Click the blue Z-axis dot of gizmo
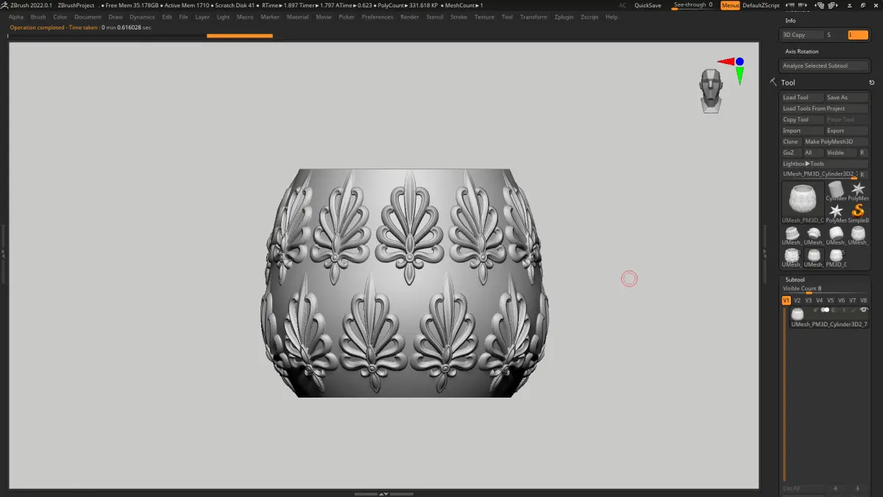The width and height of the screenshot is (883, 497). coord(740,62)
